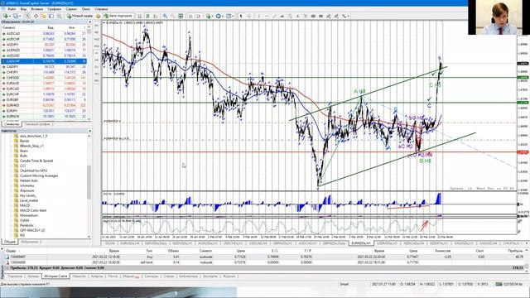Select Candle Time & Spread indicator
Screen dimensions: 530x298
tap(36, 161)
